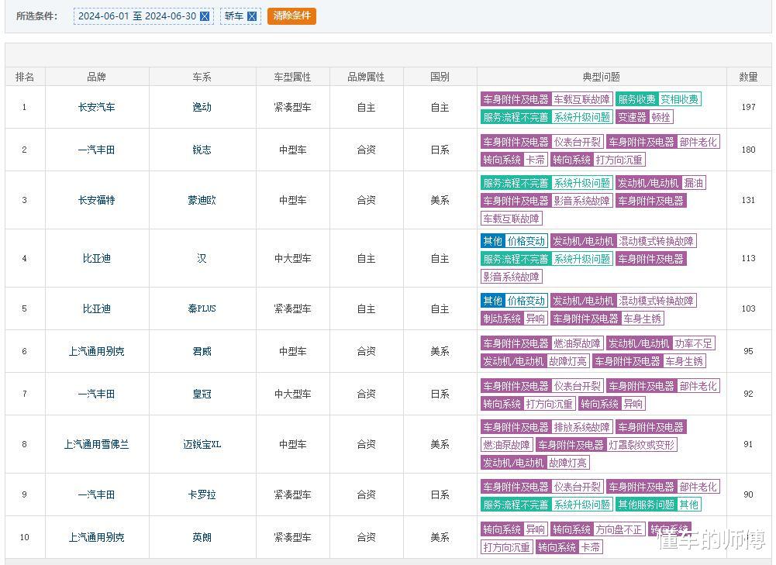
Task: Click the 品牌 column header
Action: [x=96, y=77]
